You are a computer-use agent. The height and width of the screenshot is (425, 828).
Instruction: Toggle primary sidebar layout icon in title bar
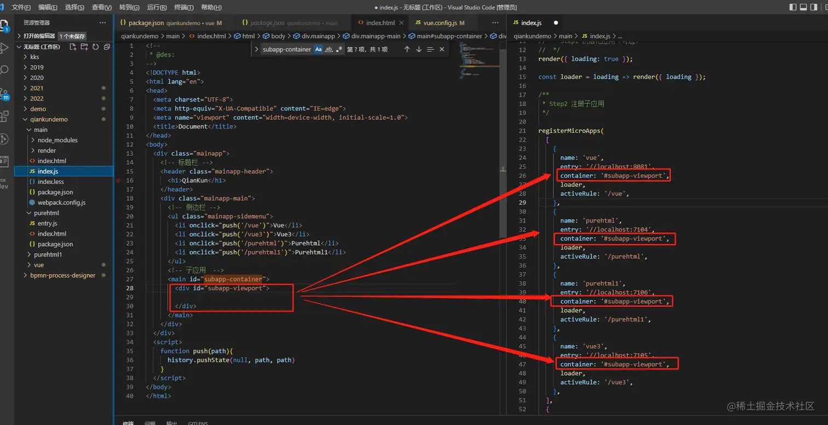(793, 7)
